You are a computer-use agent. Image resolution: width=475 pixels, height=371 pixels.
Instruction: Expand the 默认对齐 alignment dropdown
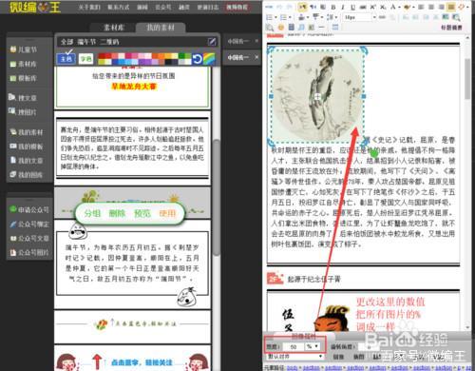pos(294,357)
